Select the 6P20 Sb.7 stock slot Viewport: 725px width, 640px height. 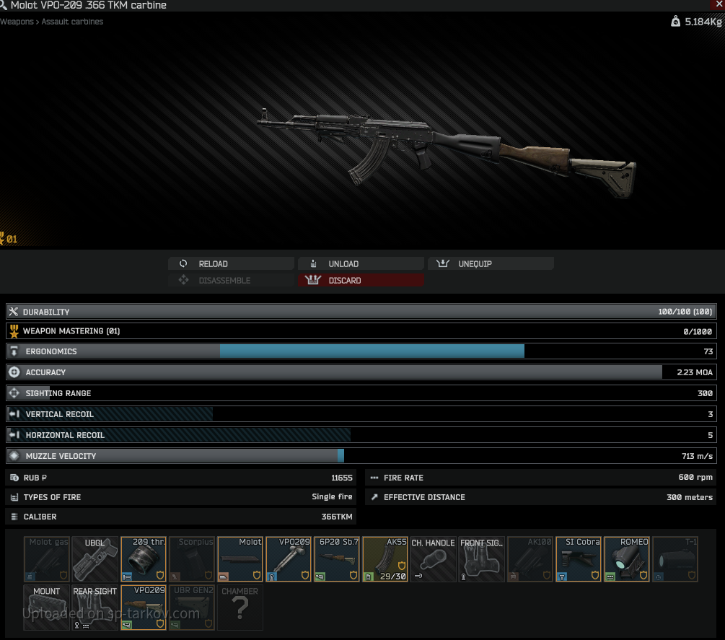(337, 559)
